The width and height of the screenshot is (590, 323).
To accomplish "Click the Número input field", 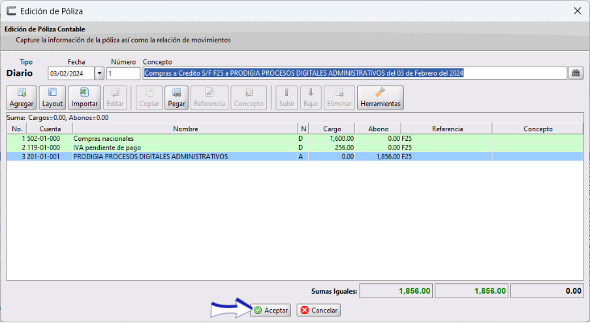I will pyautogui.click(x=123, y=74).
